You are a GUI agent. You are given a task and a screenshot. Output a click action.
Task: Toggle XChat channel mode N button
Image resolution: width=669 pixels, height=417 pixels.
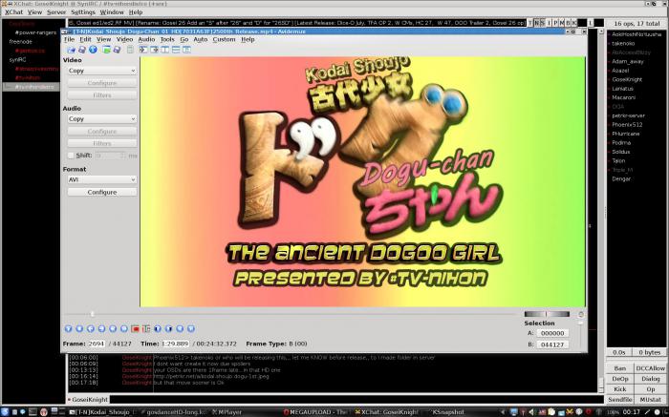536,23
